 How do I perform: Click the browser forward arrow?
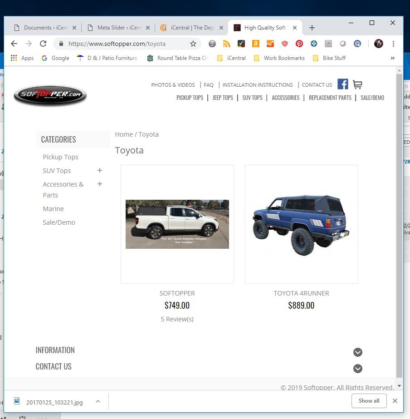pos(29,44)
